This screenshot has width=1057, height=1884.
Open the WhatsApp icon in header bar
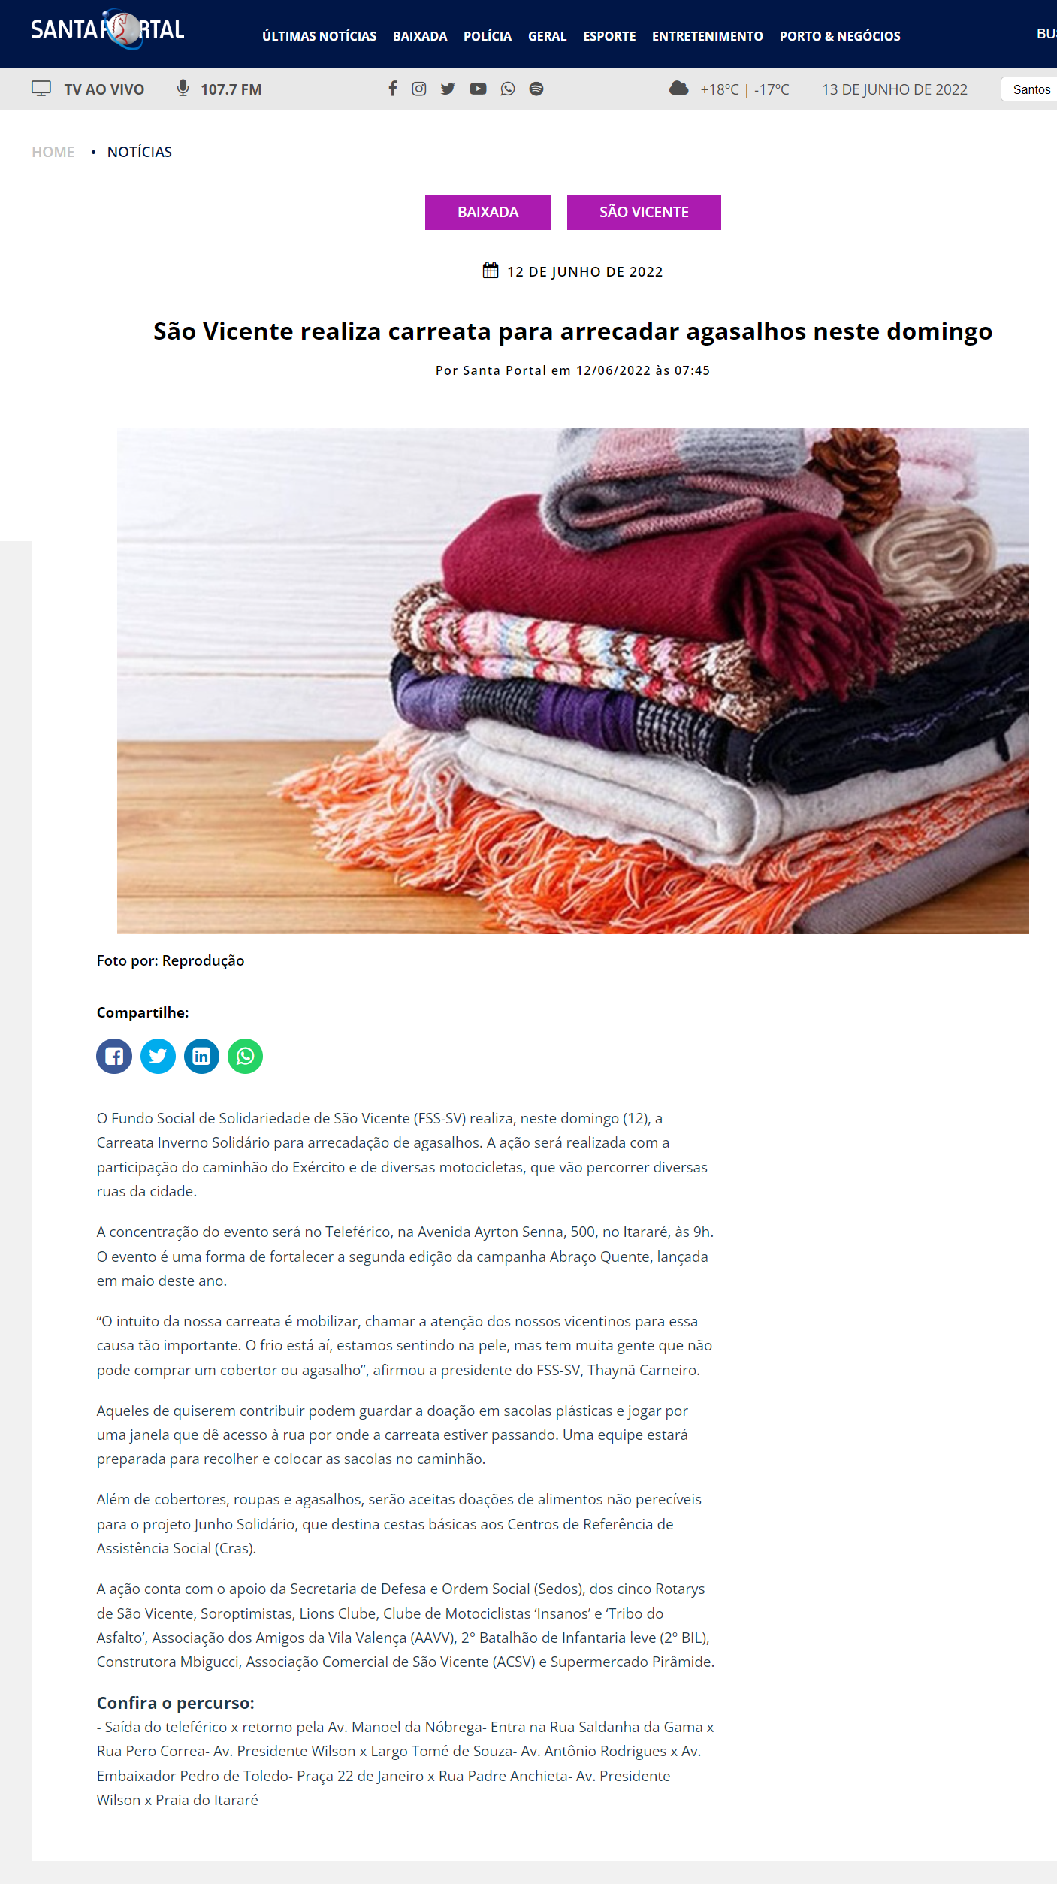pyautogui.click(x=508, y=89)
